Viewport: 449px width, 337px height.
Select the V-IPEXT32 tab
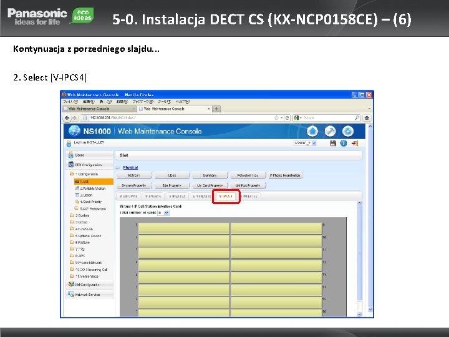click(177, 197)
